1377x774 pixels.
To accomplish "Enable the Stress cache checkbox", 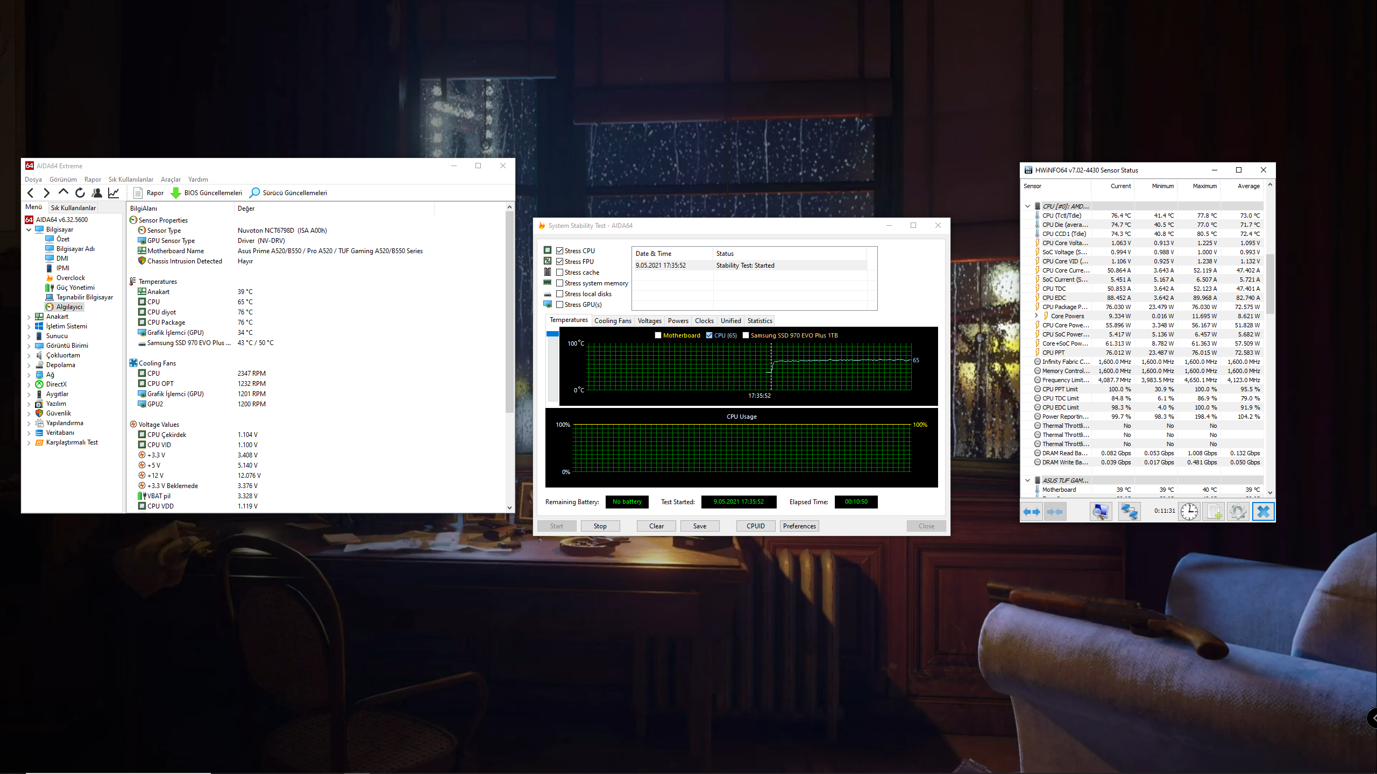I will [560, 273].
